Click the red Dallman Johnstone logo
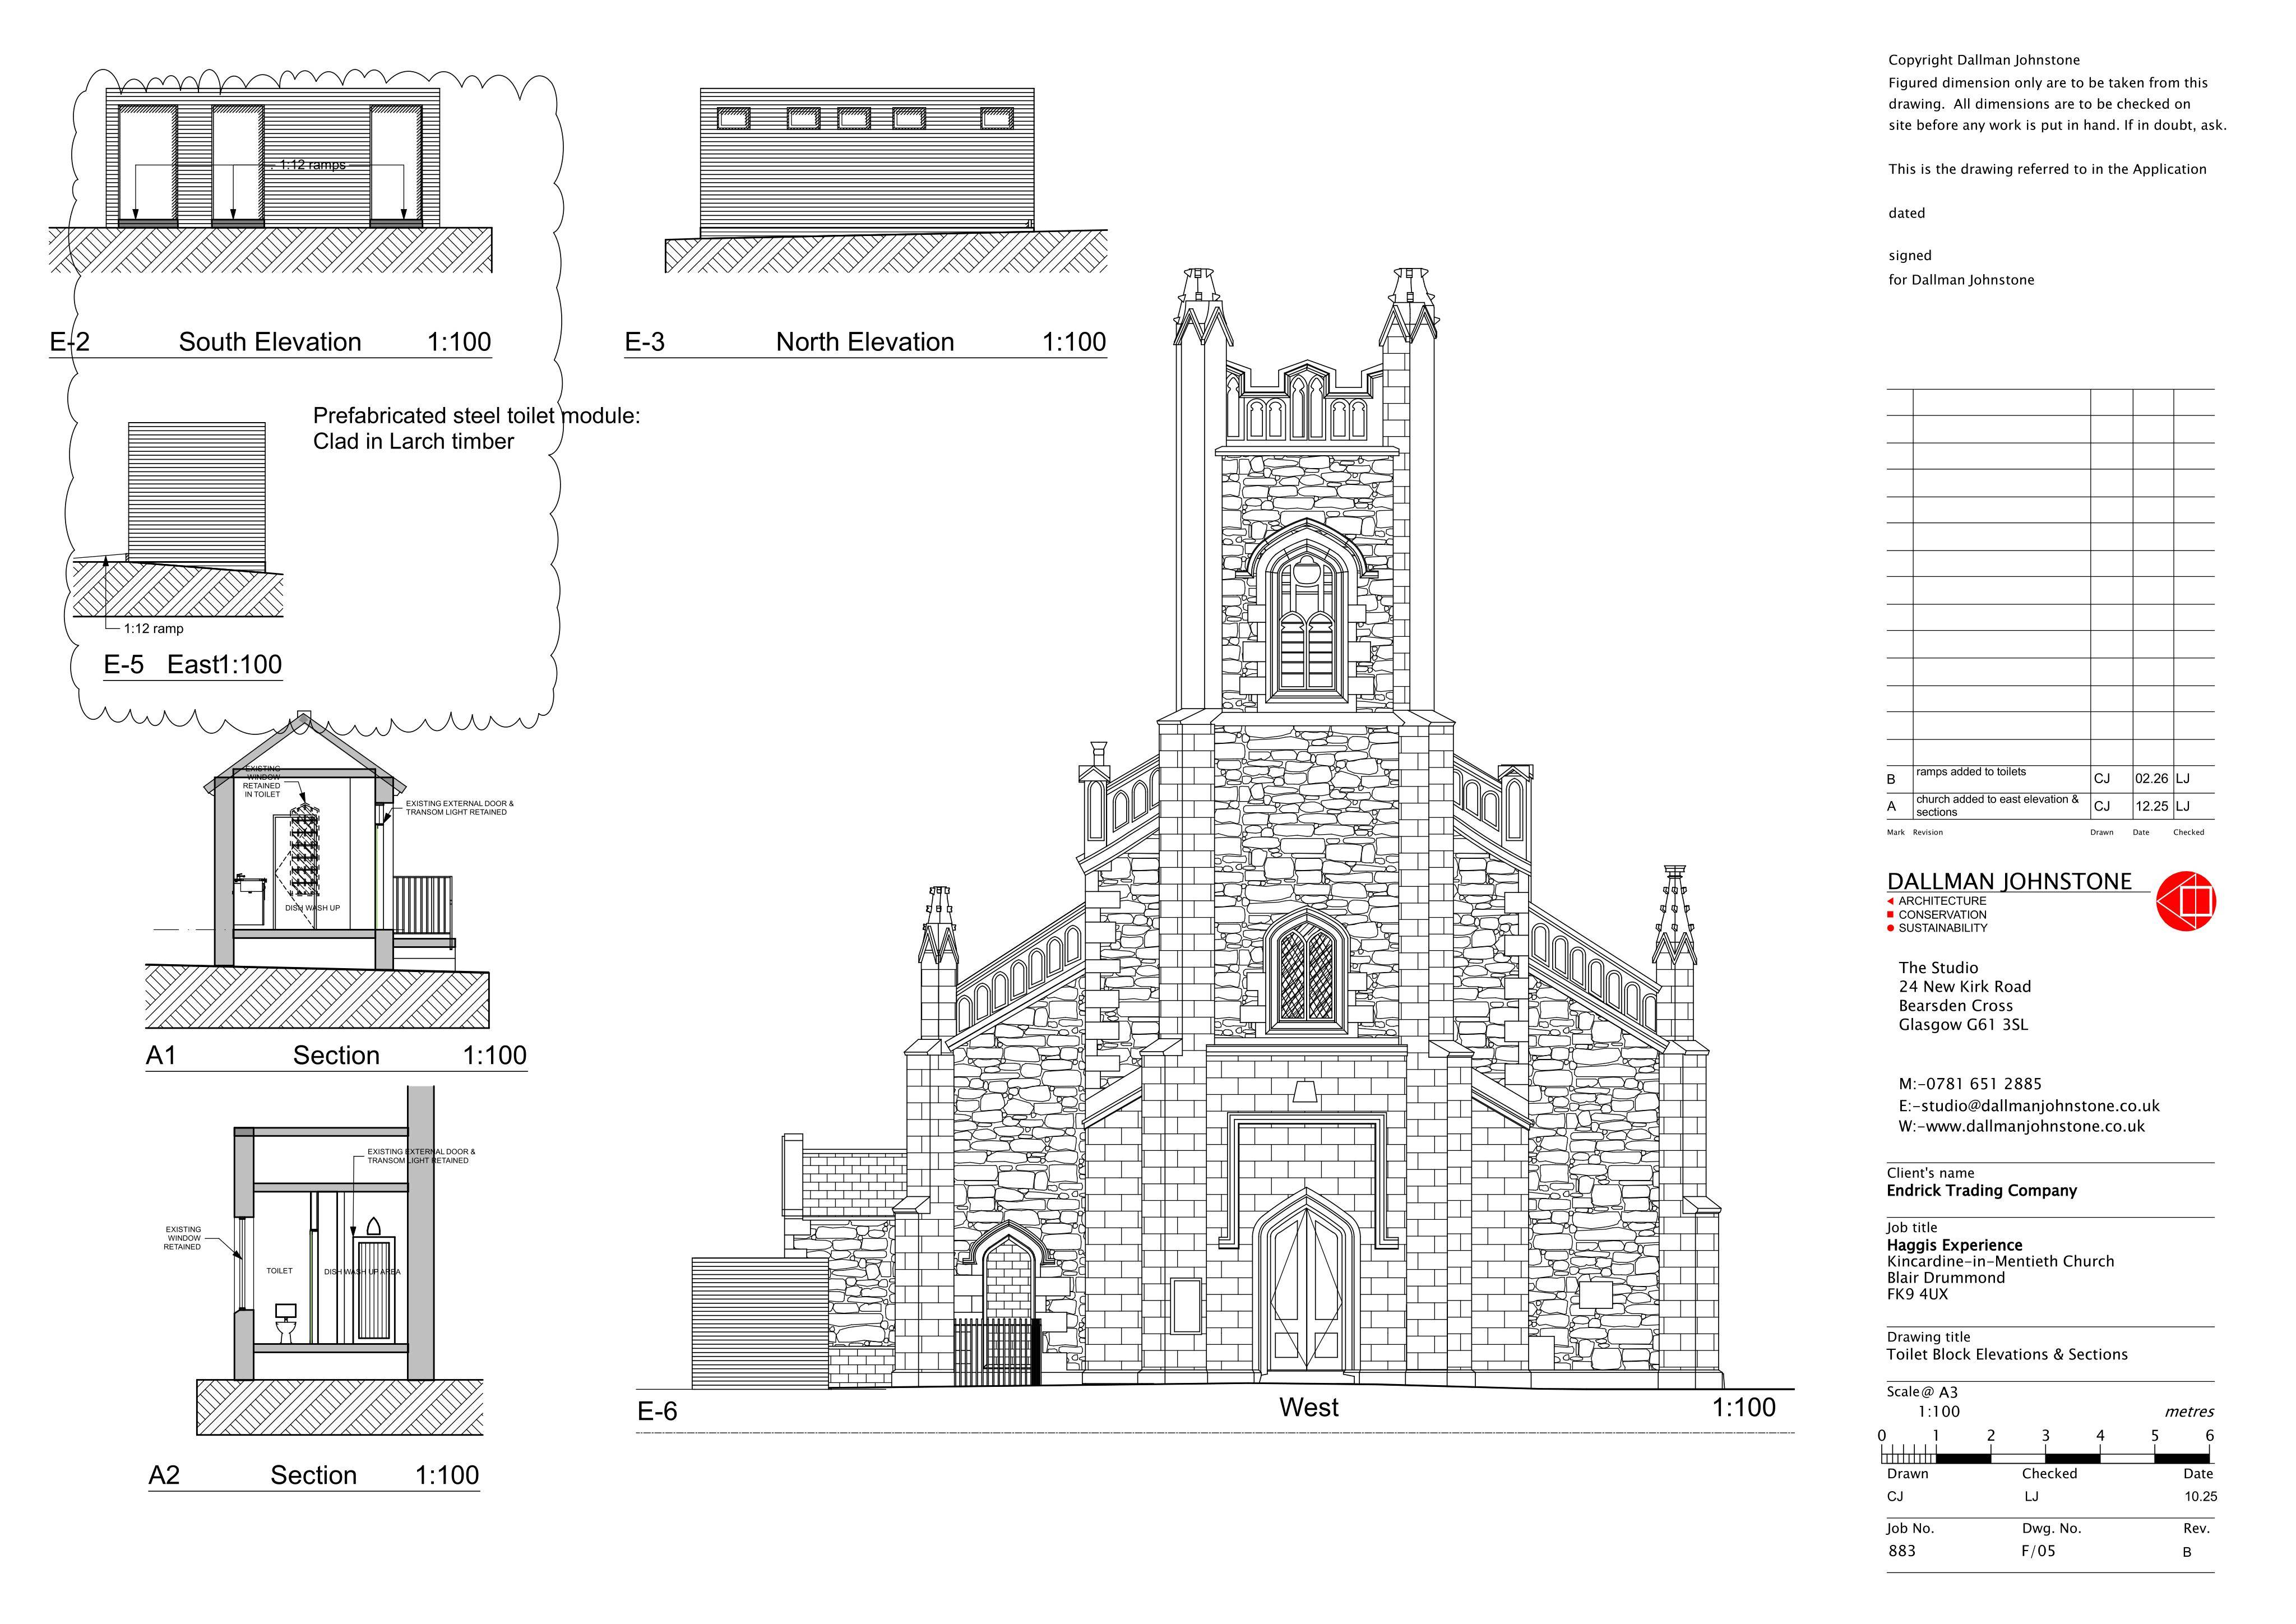The width and height of the screenshot is (2296, 1624). 2185,901
